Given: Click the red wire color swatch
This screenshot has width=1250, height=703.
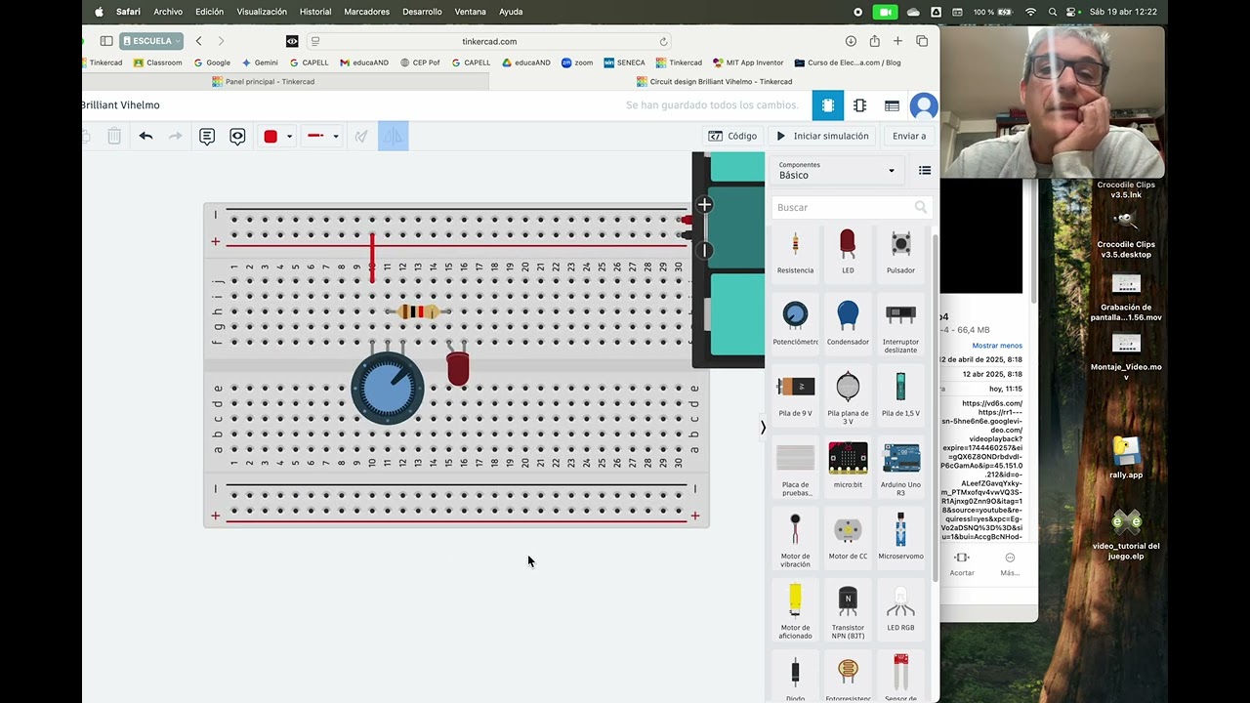Looking at the screenshot, I should (271, 136).
